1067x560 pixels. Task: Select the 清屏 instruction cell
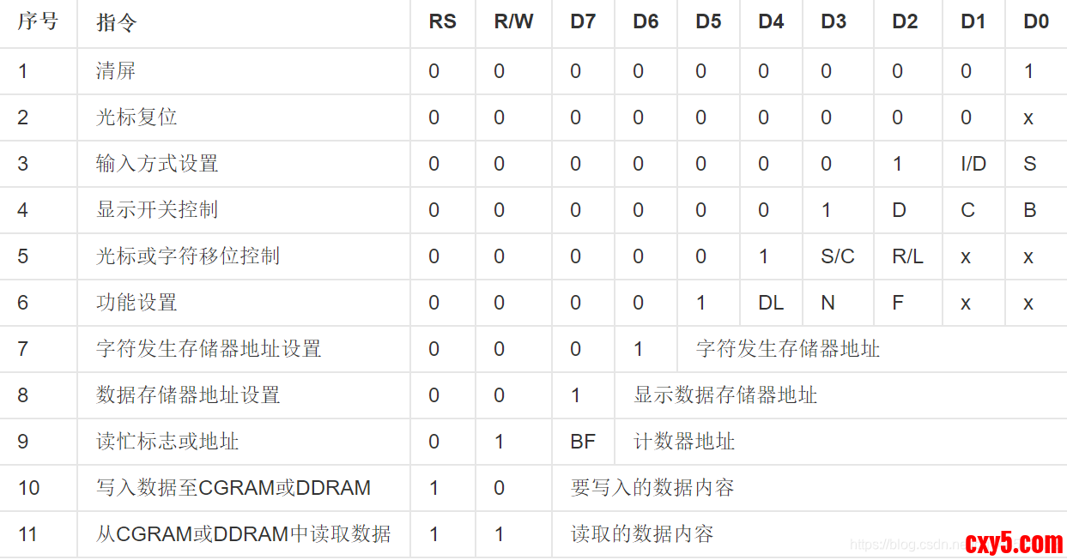[x=116, y=71]
